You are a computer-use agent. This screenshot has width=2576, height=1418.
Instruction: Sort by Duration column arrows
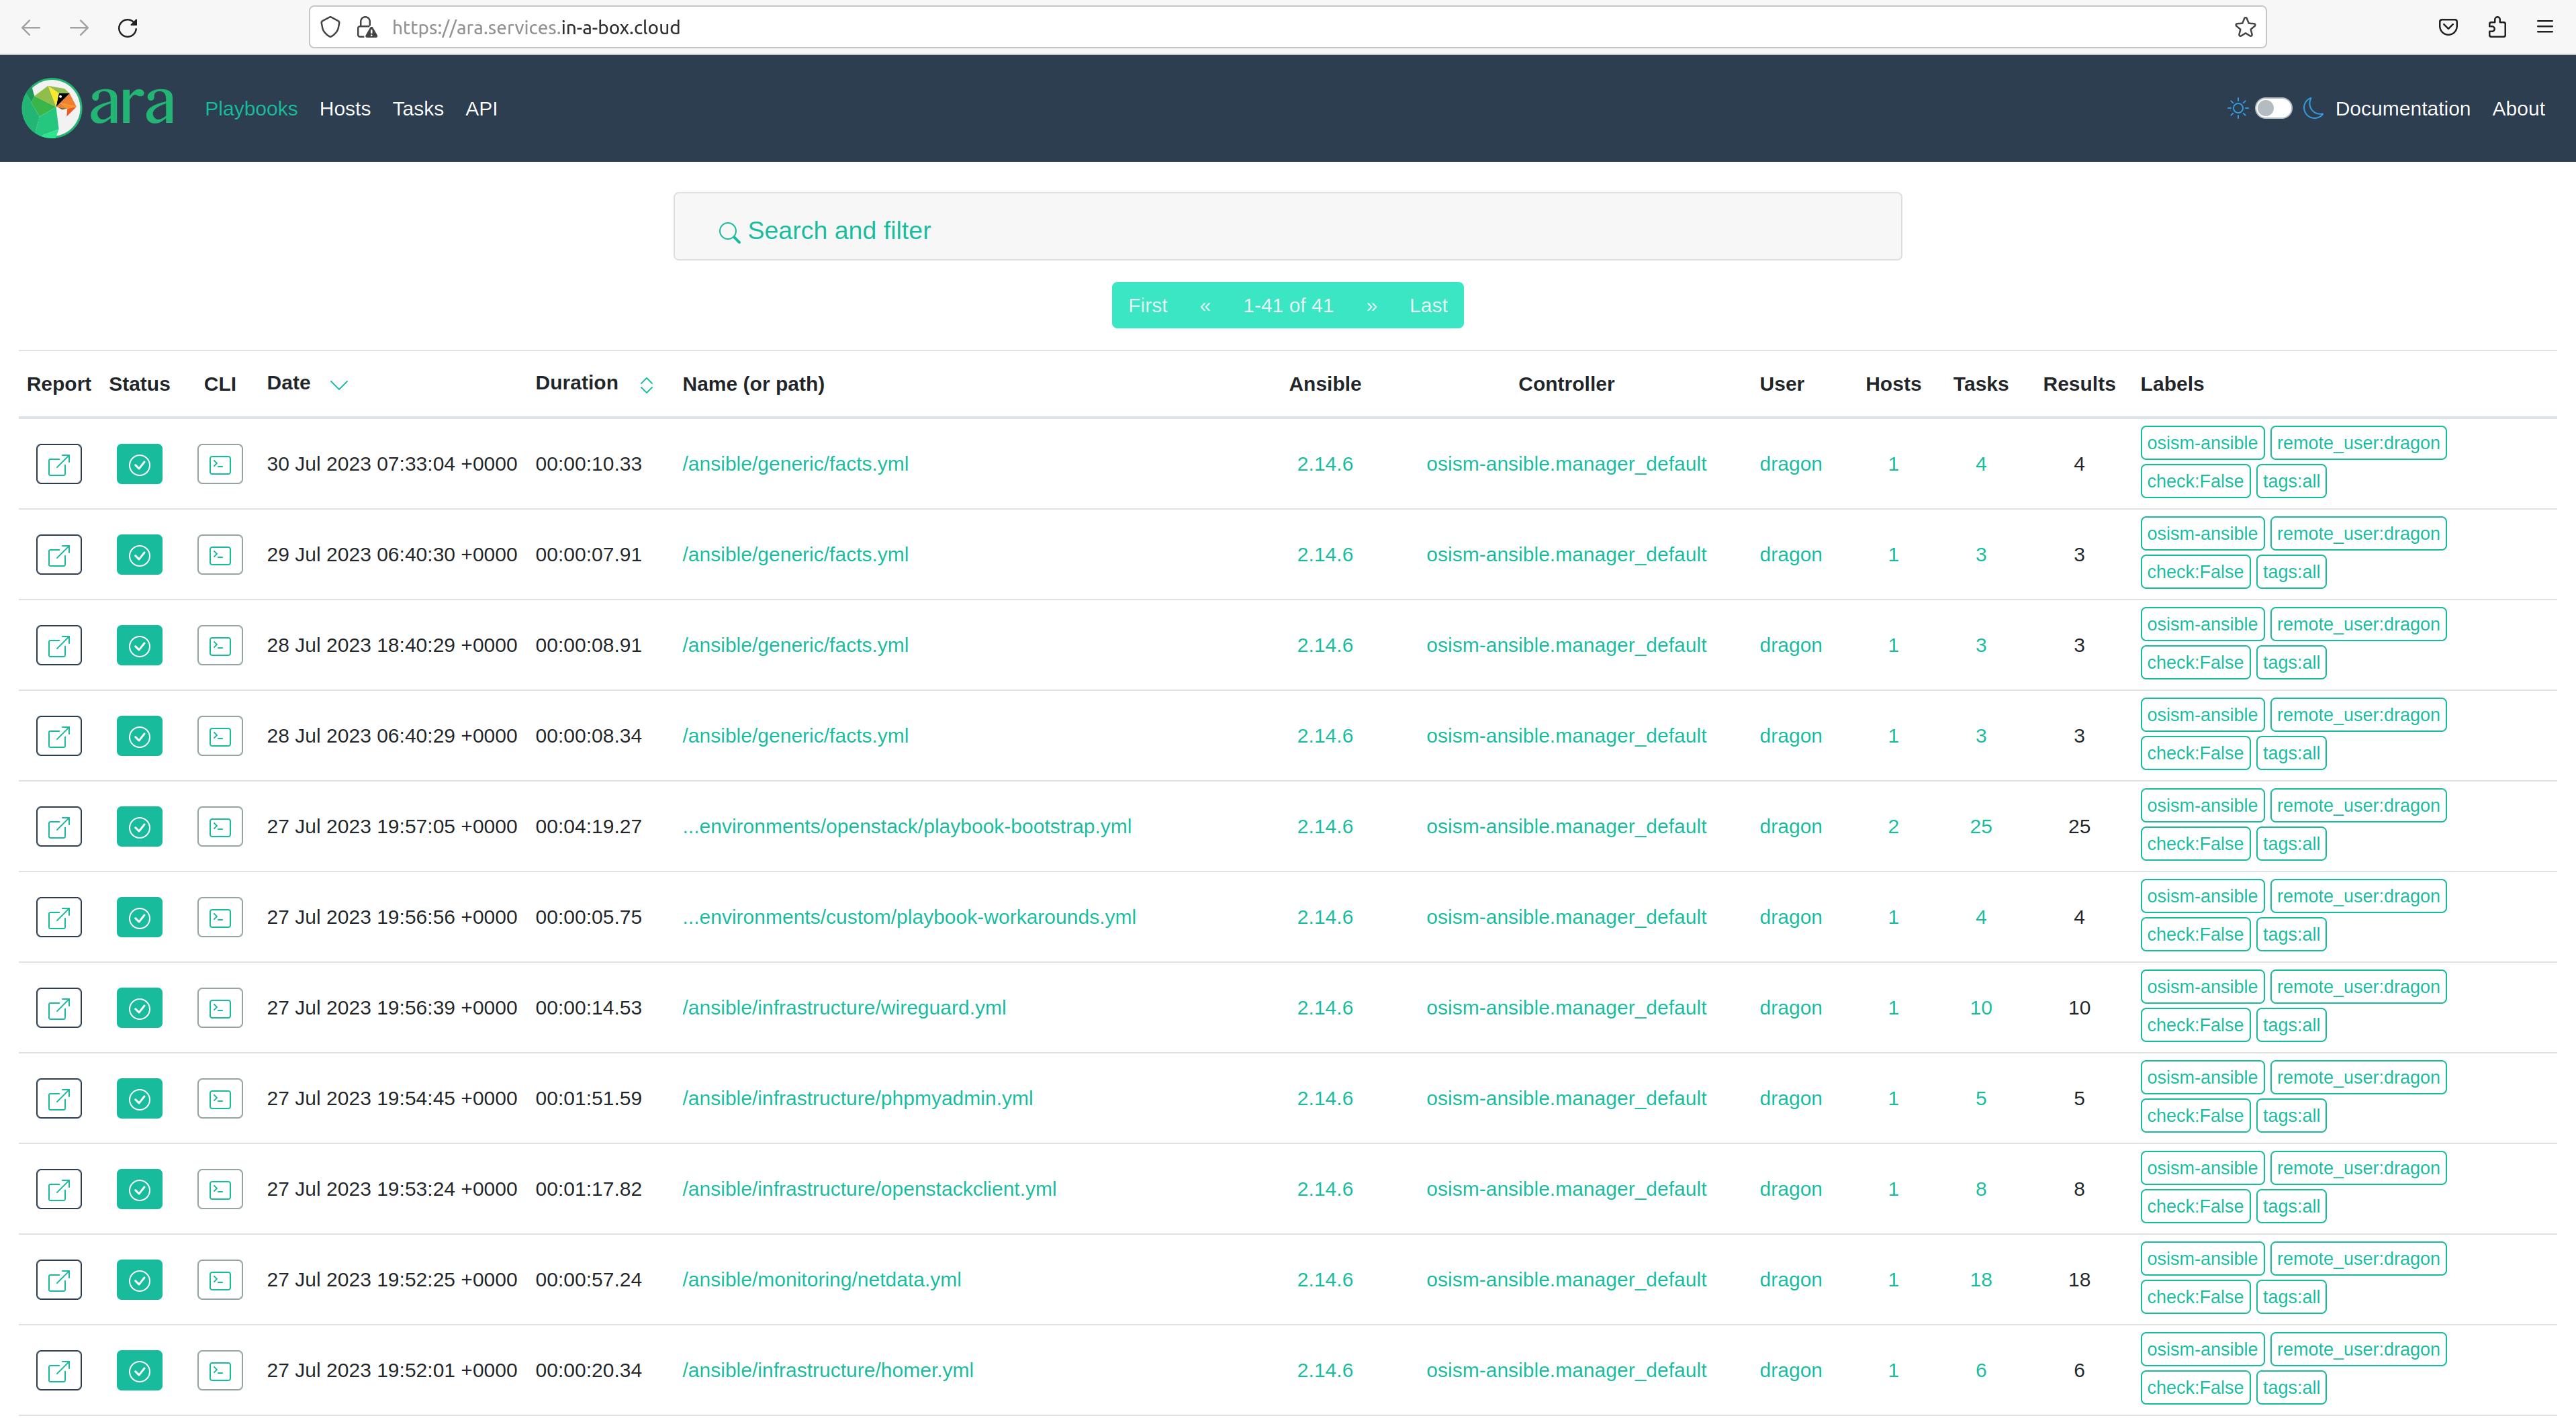pyautogui.click(x=646, y=385)
